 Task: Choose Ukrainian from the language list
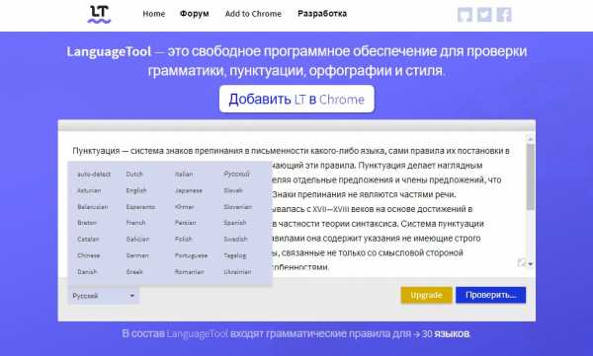point(237,272)
